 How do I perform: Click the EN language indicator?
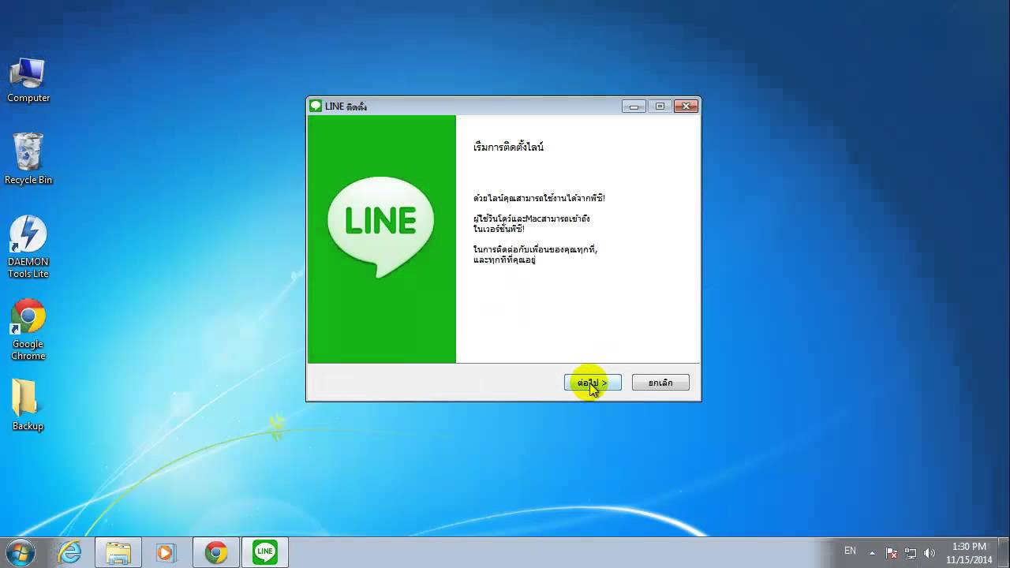(x=850, y=551)
